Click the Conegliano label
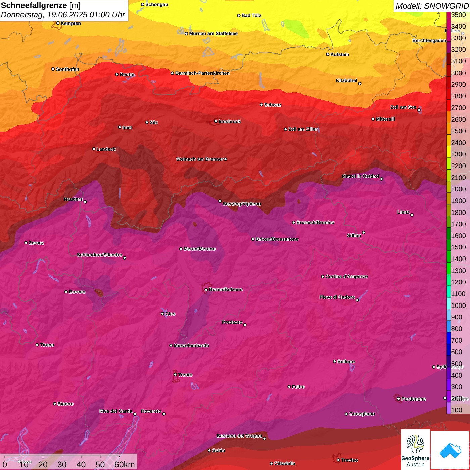 pyautogui.click(x=362, y=414)
